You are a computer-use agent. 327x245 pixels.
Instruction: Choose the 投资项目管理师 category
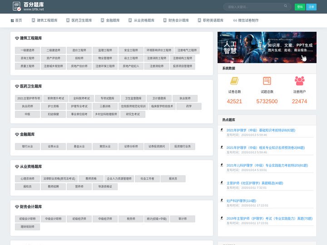pos(183,66)
